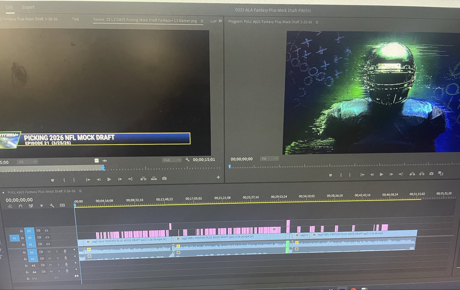Toggle V2 track output eye
The image size is (460, 290).
[46, 238]
